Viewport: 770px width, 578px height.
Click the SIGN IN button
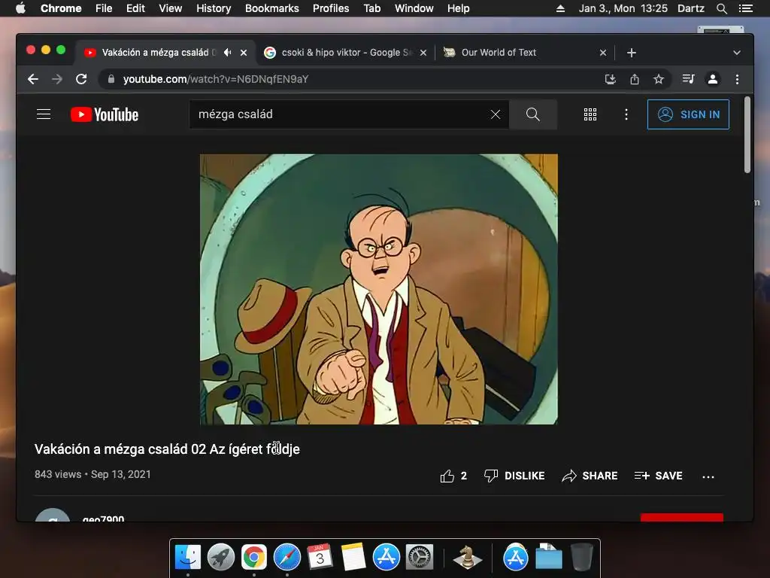[688, 114]
